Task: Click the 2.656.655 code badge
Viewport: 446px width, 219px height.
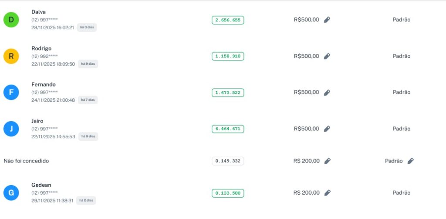Action: click(x=228, y=20)
